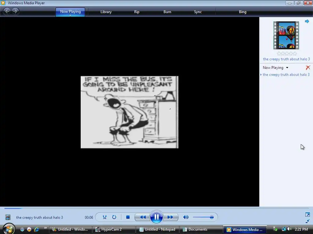Viewport: 313px width, 234px height.
Task: Switch to the Library tab
Action: tap(106, 12)
